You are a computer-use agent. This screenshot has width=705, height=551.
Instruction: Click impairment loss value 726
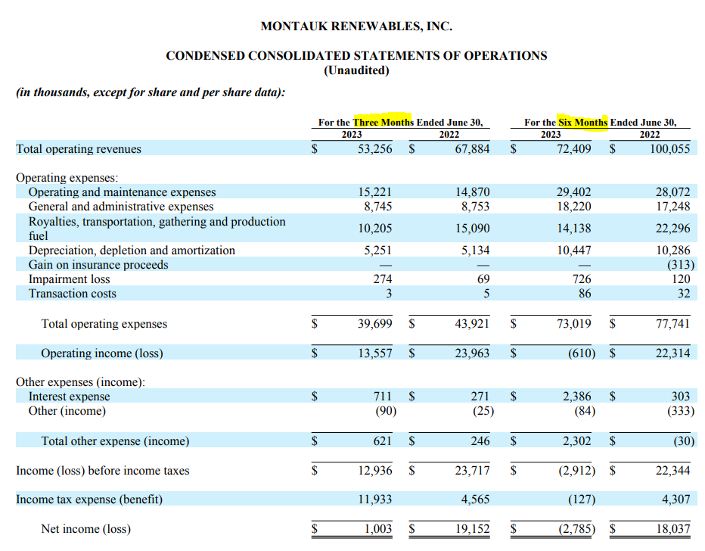pos(582,279)
